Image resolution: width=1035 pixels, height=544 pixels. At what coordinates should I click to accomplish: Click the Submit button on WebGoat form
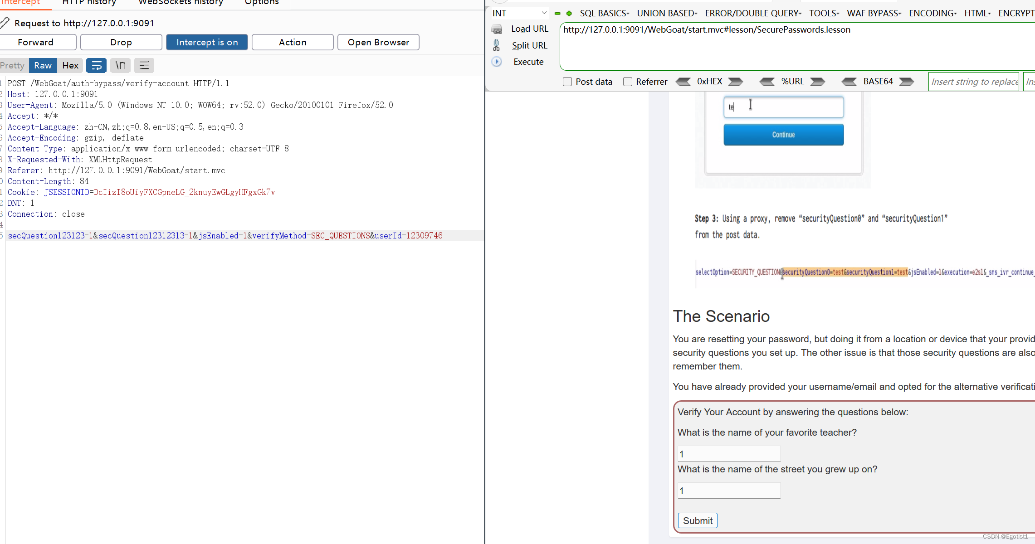698,520
